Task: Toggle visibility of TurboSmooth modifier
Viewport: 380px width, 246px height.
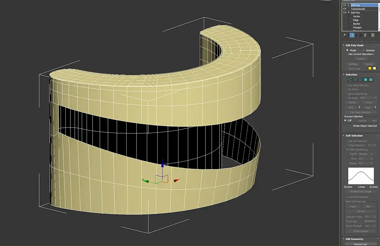Action: [345, 9]
